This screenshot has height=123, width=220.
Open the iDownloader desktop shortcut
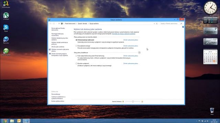(6, 4)
